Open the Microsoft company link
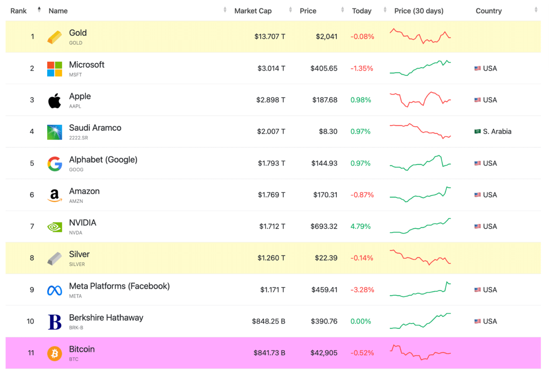The height and width of the screenshot is (373, 549). pyautogui.click(x=86, y=64)
